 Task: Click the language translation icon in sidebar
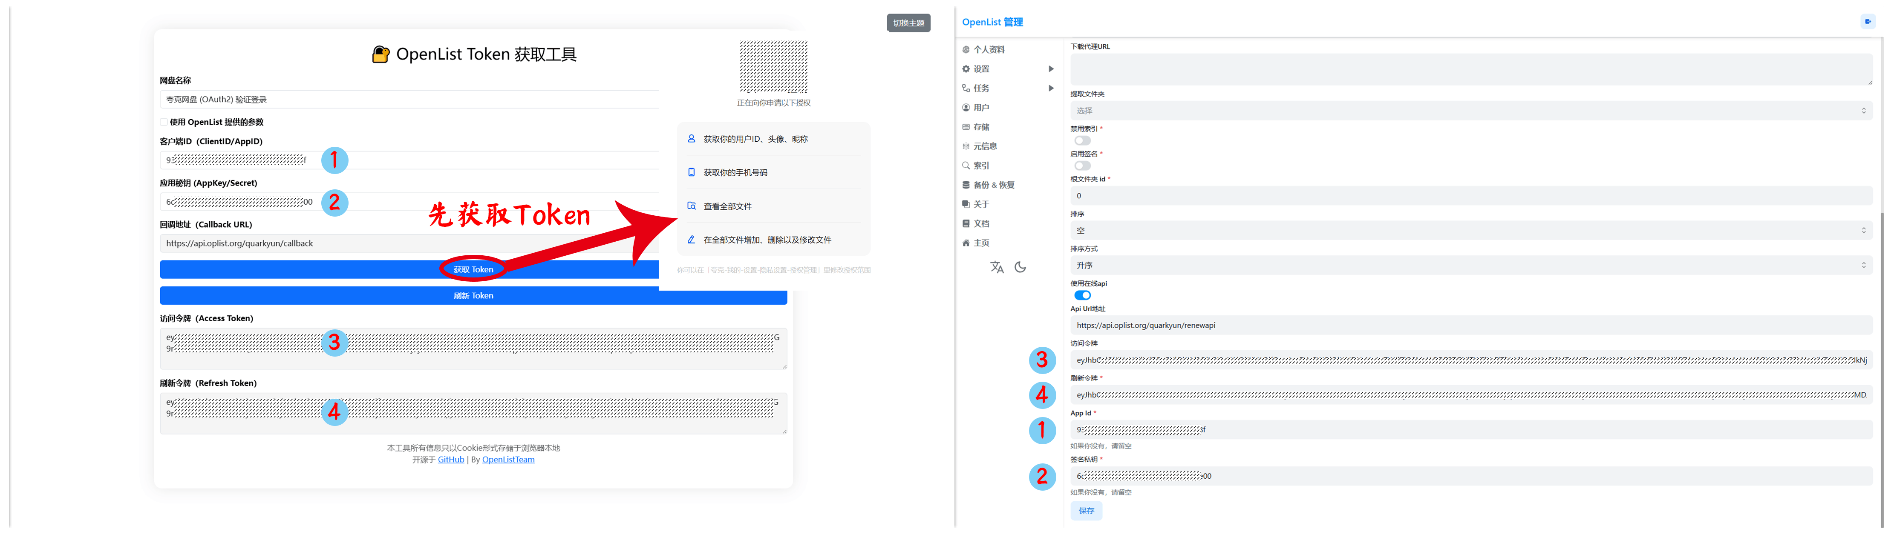[x=996, y=267]
